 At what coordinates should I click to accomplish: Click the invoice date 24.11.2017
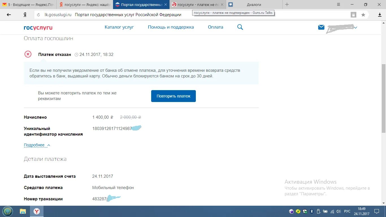pos(103,176)
